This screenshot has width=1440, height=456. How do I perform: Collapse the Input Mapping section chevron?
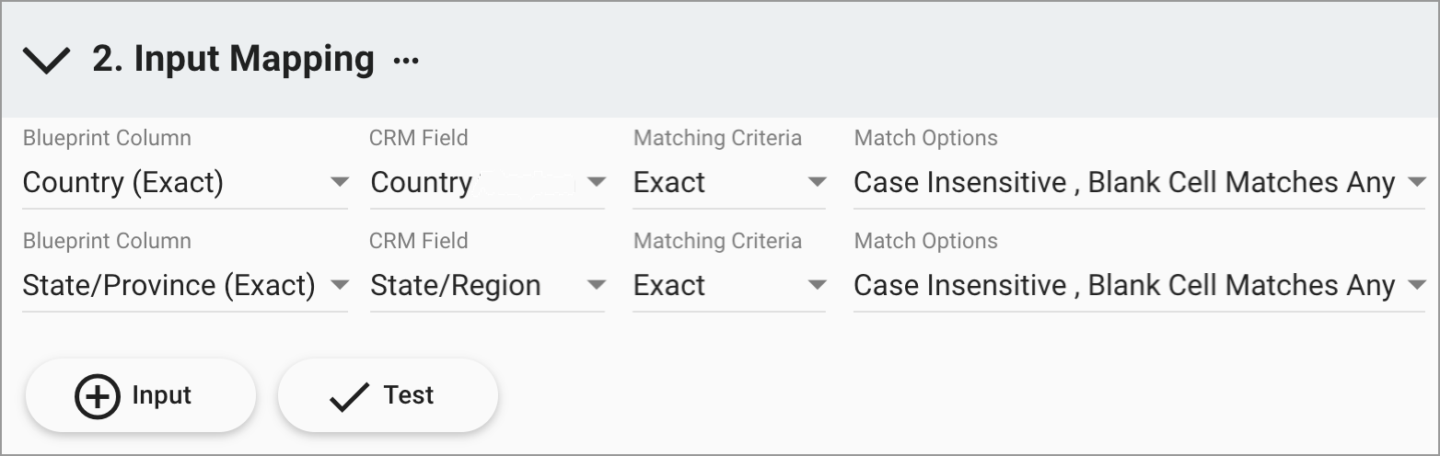(x=46, y=61)
